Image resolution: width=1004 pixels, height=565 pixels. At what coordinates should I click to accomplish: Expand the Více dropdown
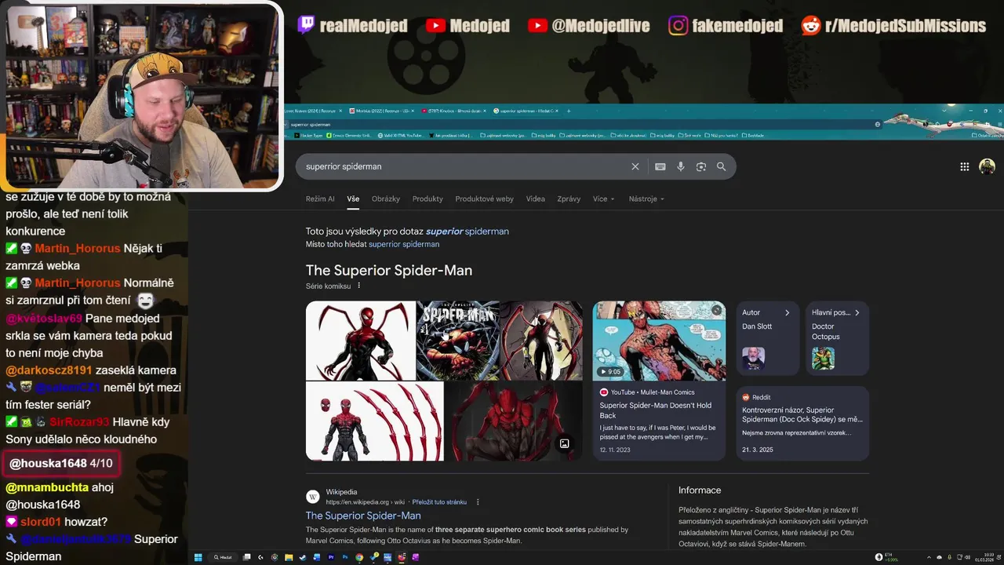click(604, 199)
